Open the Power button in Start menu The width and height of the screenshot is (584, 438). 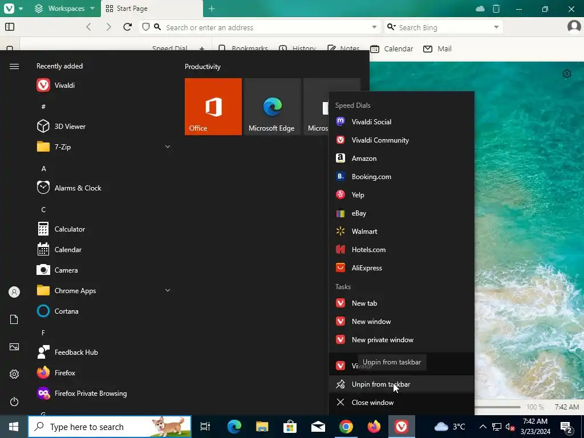click(14, 401)
